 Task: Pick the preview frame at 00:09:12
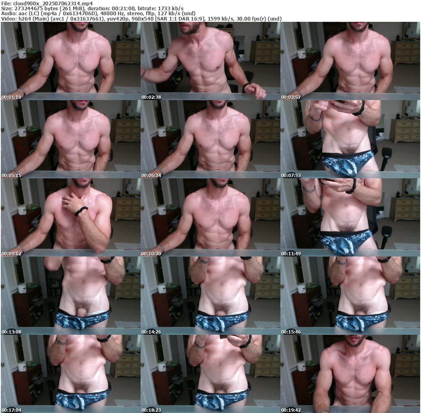71,217
